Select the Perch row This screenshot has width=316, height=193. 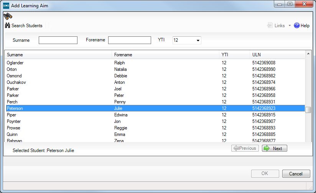click(155, 102)
